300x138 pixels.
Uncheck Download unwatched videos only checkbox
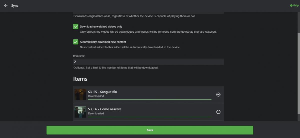coord(76,26)
